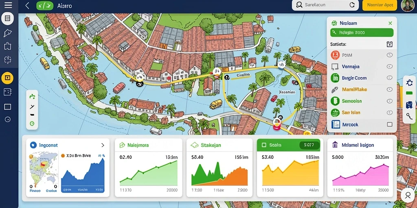Select the Scaia green card header
Screen dimensions: 417x208
(289, 145)
